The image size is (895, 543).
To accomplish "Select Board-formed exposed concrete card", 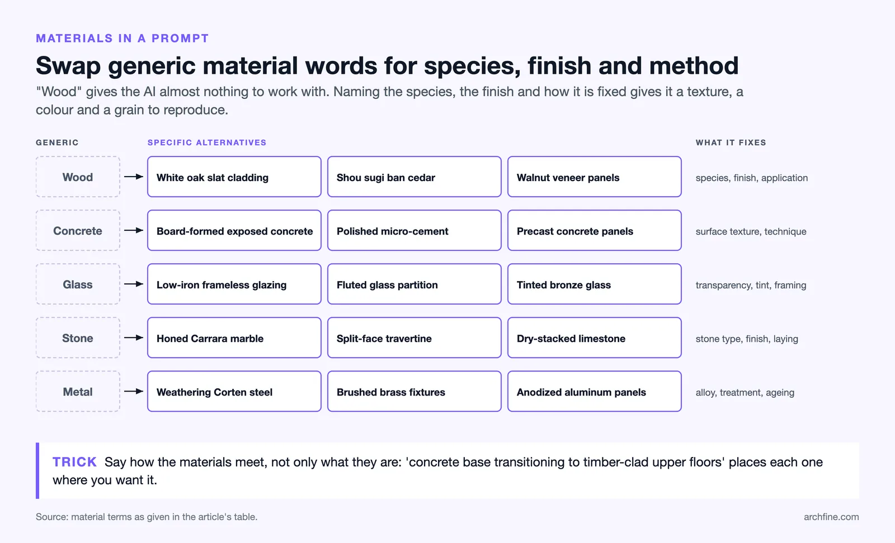I will point(234,230).
